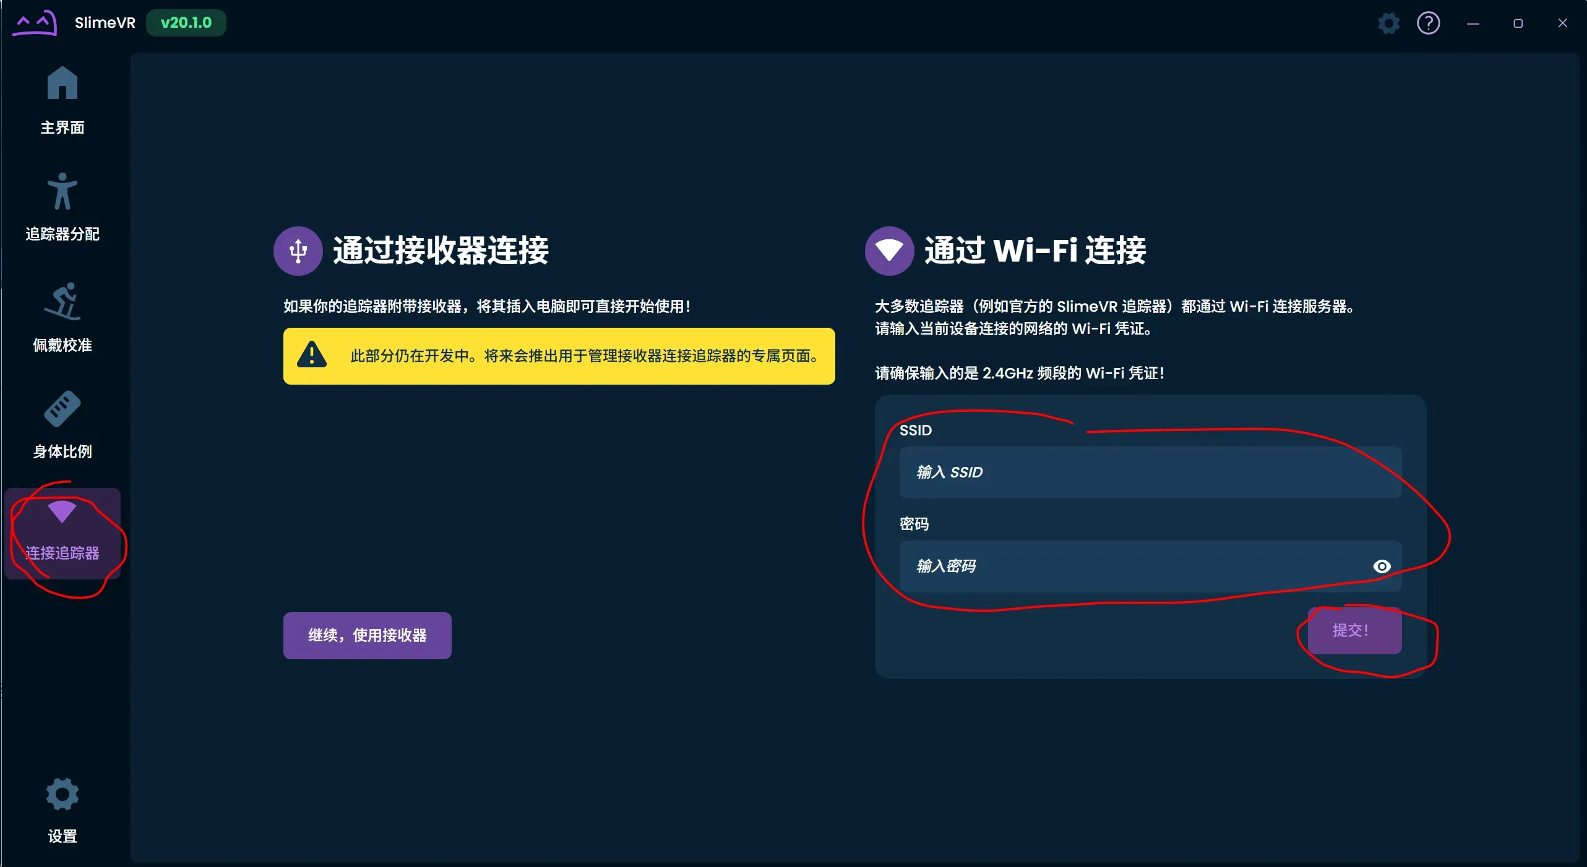Click the 继续，使用接收器 button
The height and width of the screenshot is (867, 1587).
368,636
